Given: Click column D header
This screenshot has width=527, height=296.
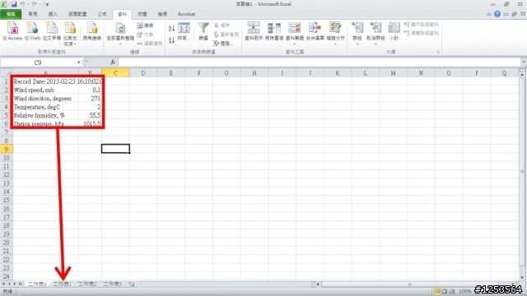Looking at the screenshot, I should tap(143, 73).
